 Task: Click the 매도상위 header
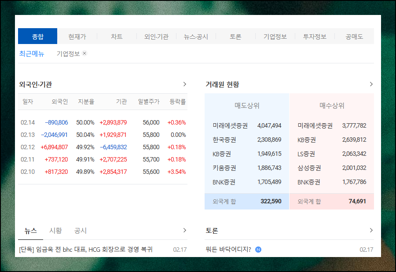coord(247,106)
